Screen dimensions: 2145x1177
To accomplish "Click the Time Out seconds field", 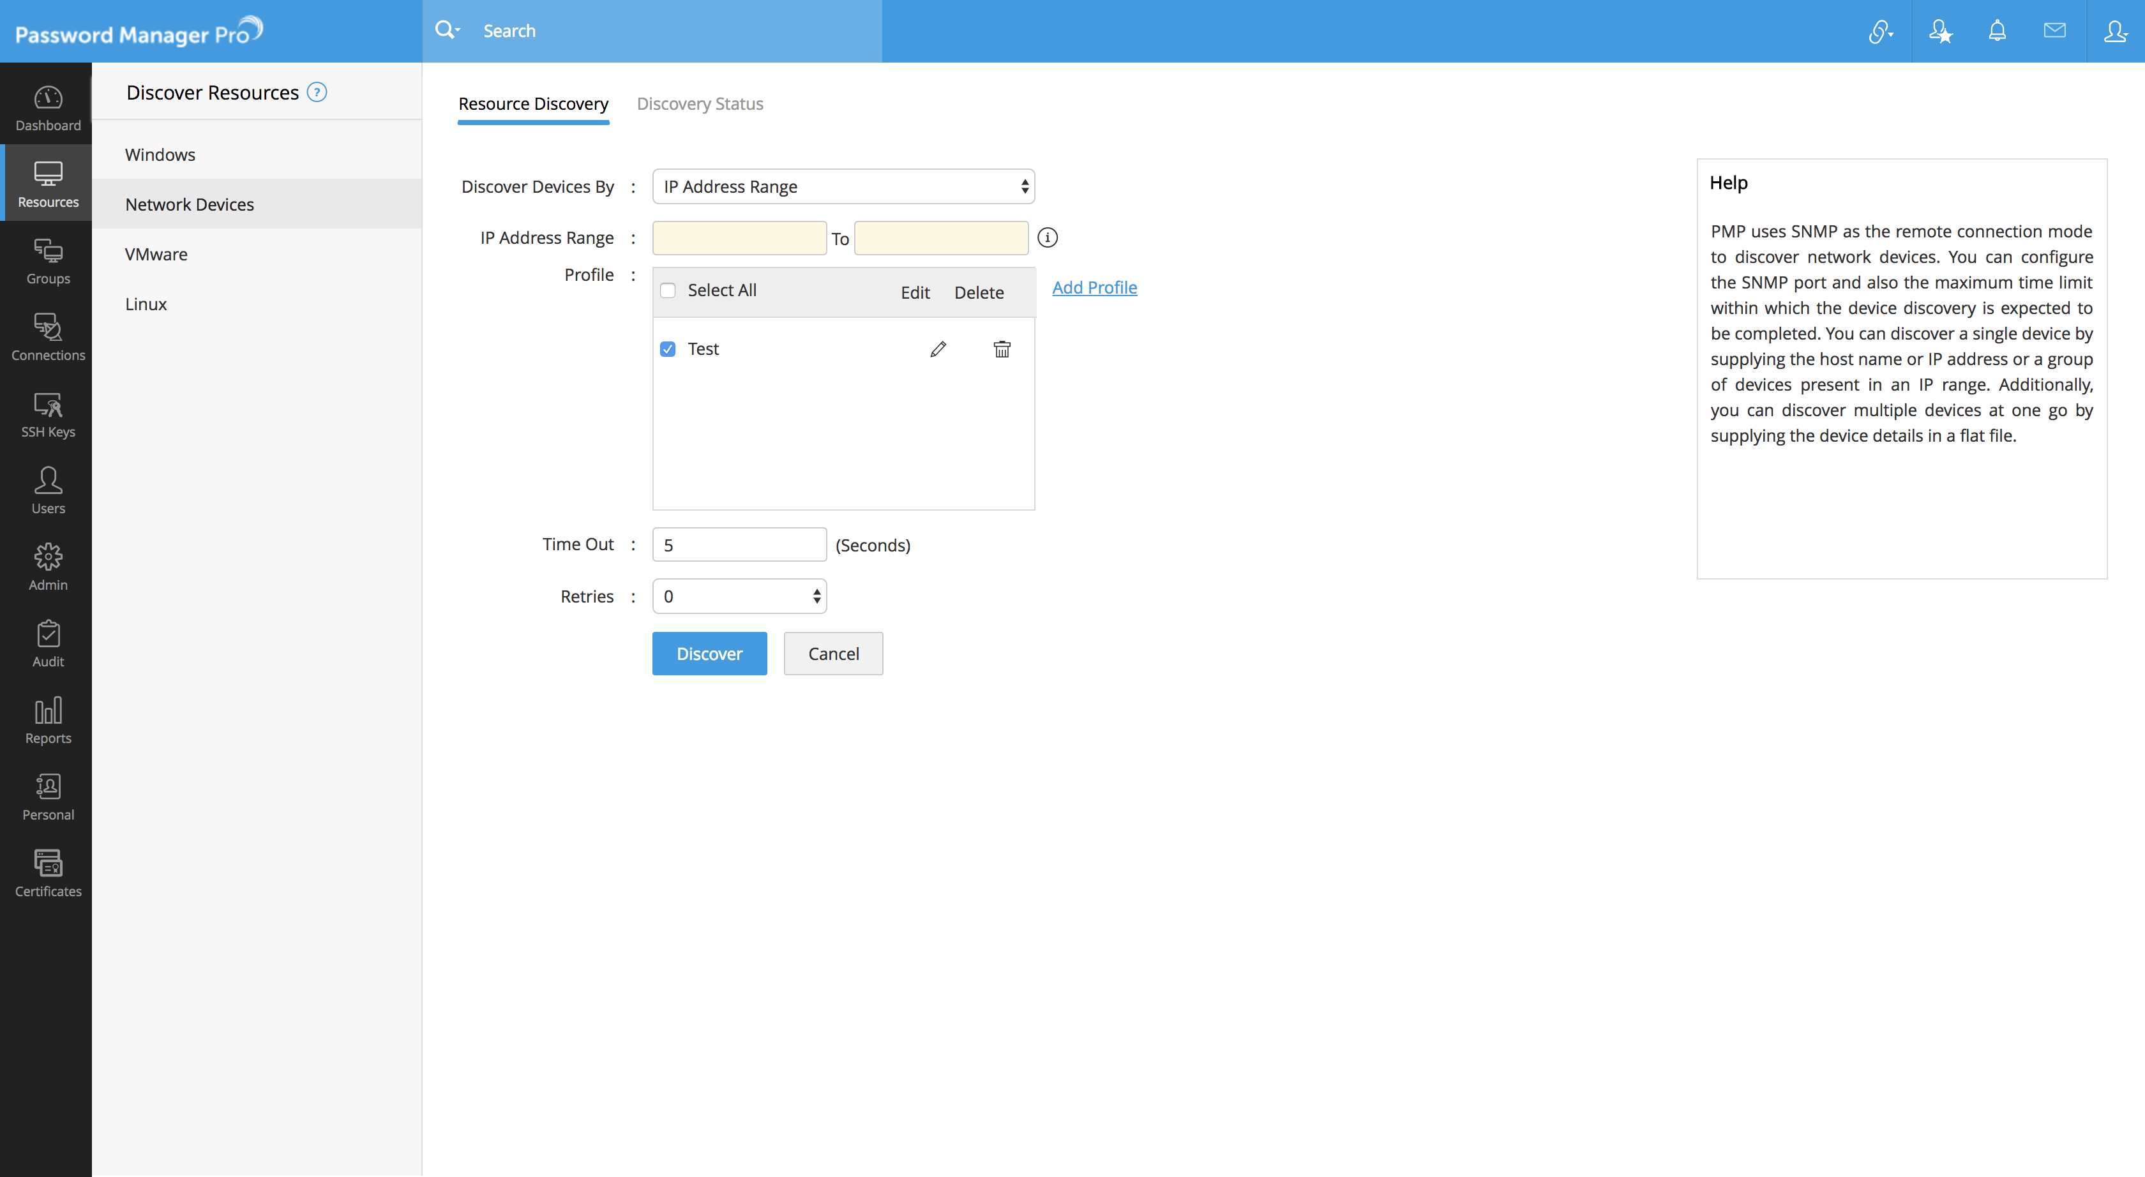I will (739, 544).
